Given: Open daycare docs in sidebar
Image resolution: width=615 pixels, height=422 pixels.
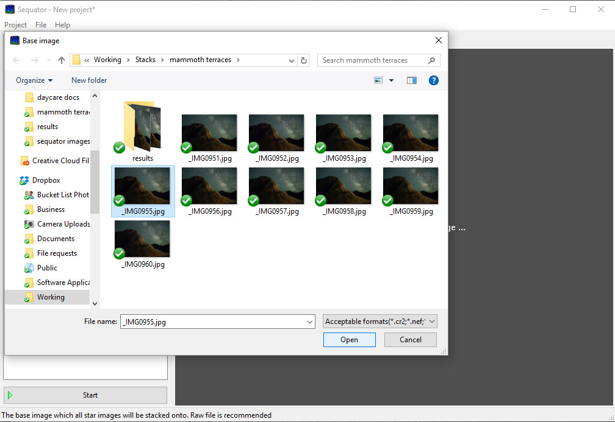Looking at the screenshot, I should click(x=57, y=97).
